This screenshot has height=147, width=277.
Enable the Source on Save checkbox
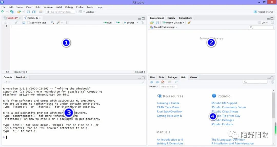[x=28, y=22]
